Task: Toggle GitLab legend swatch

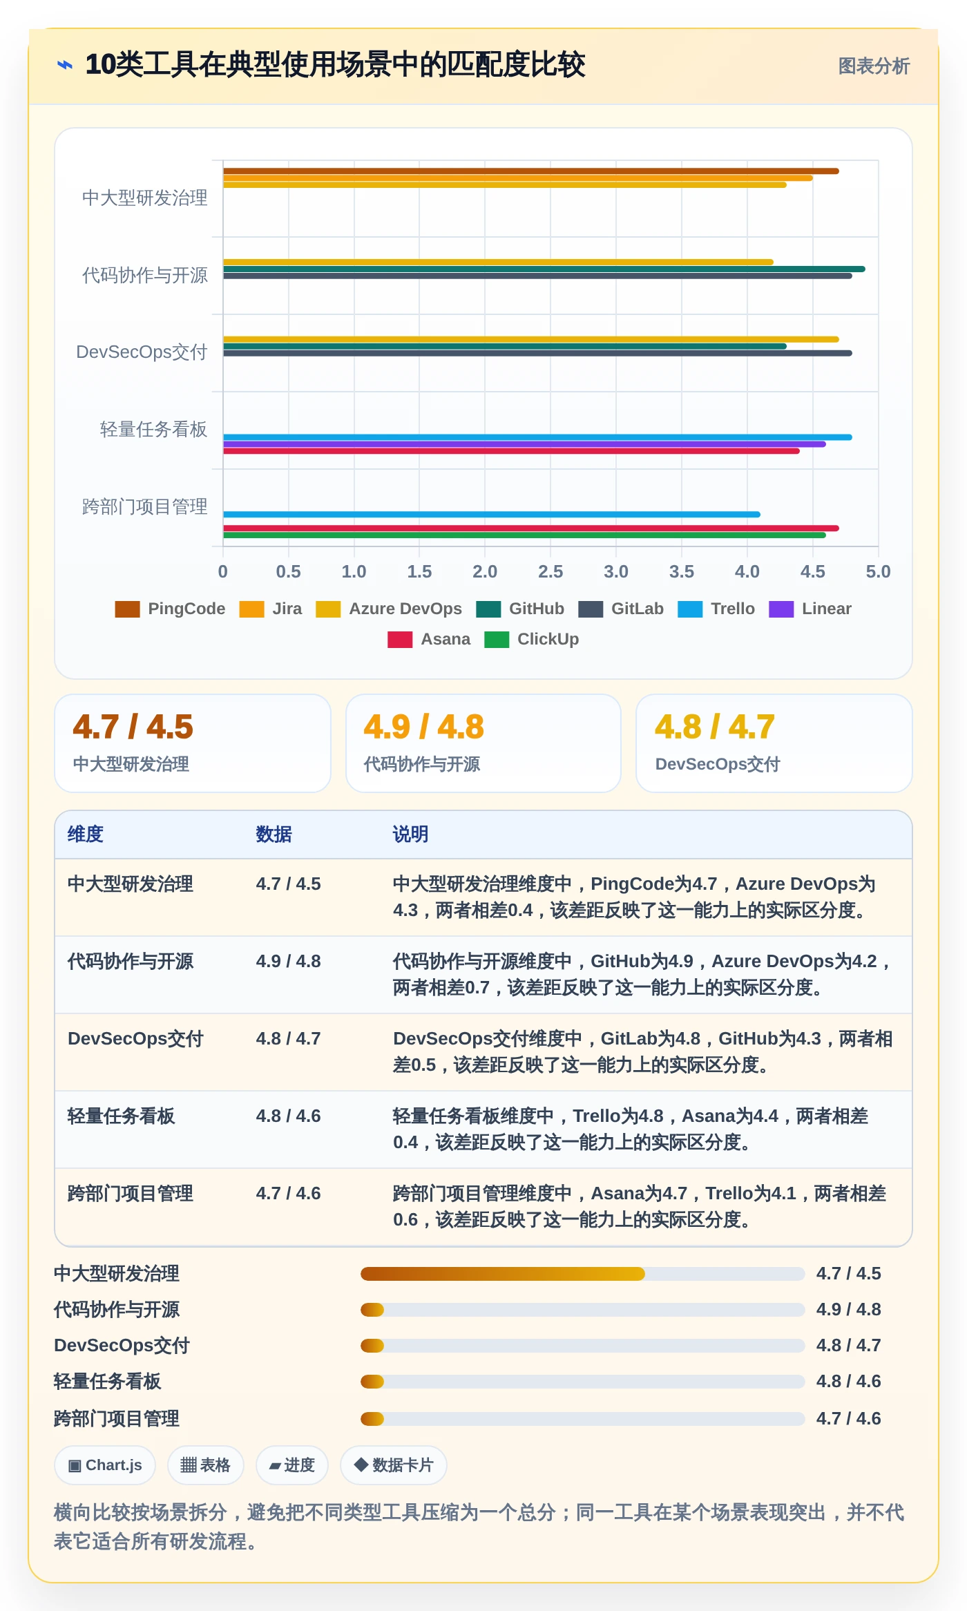Action: (591, 609)
